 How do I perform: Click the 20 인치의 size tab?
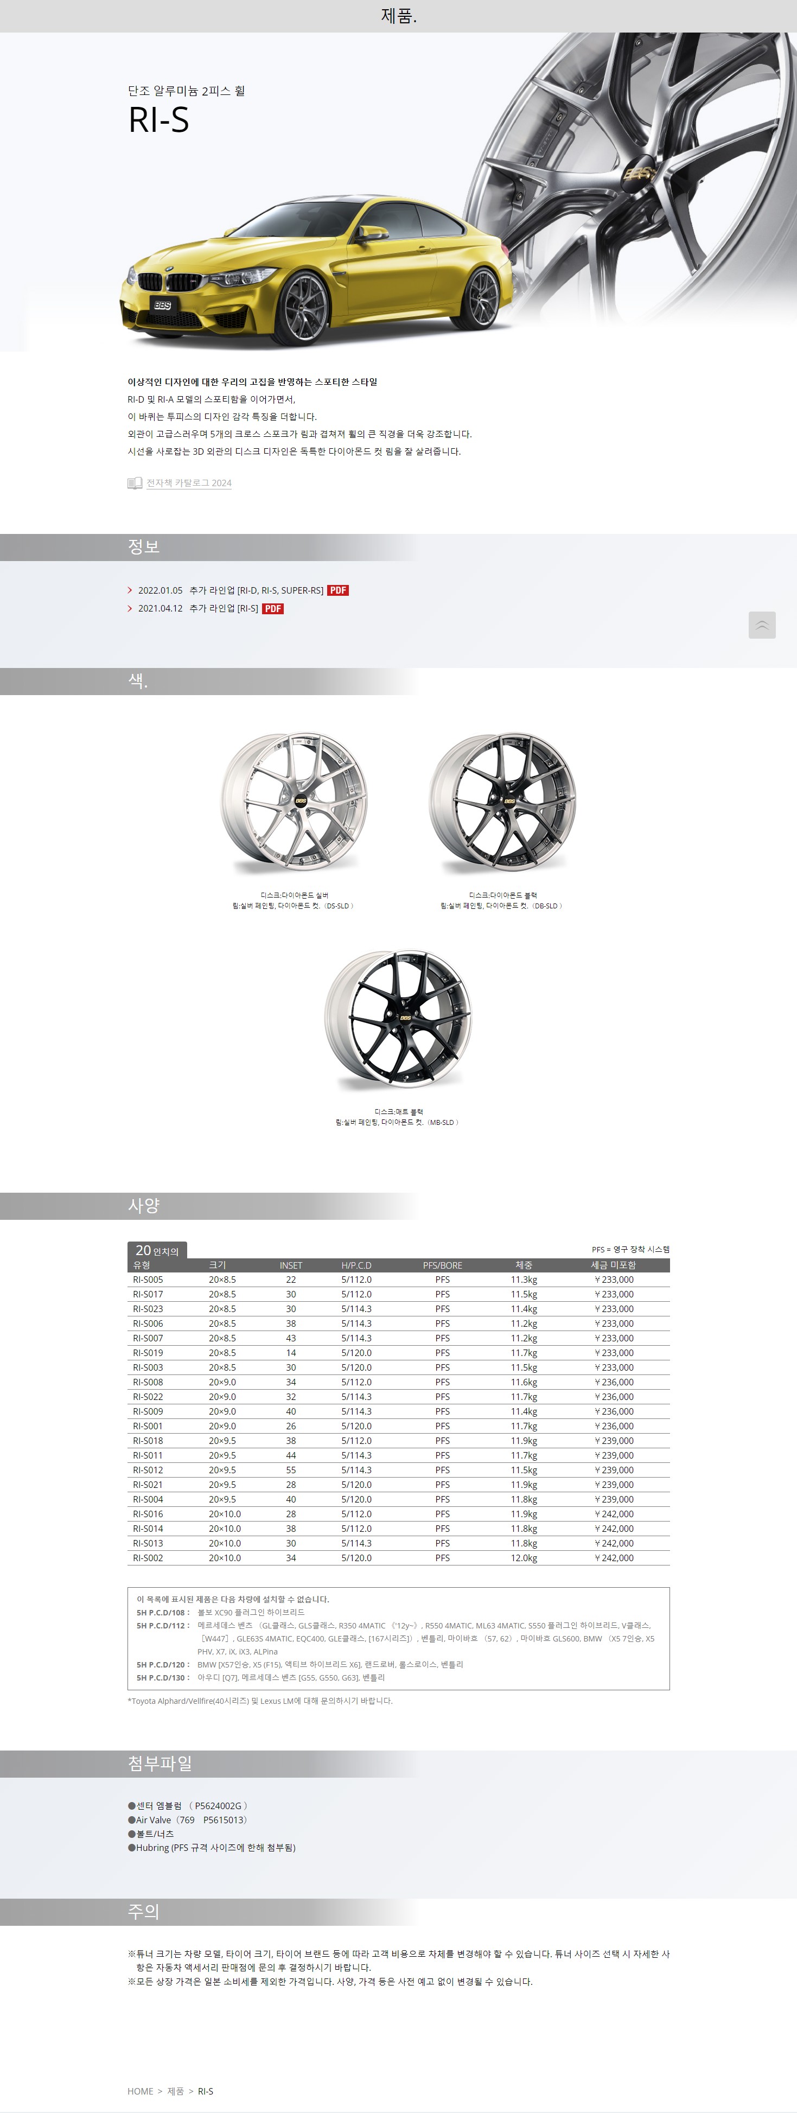(157, 1250)
